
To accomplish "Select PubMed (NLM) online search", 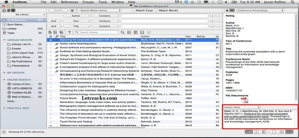I will (22, 93).
